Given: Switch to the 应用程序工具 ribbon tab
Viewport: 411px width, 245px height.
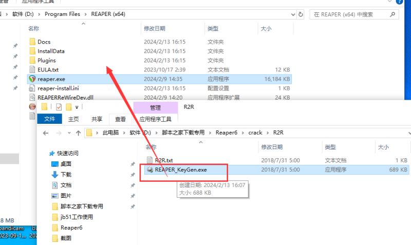Looking at the screenshot, I should (155, 119).
